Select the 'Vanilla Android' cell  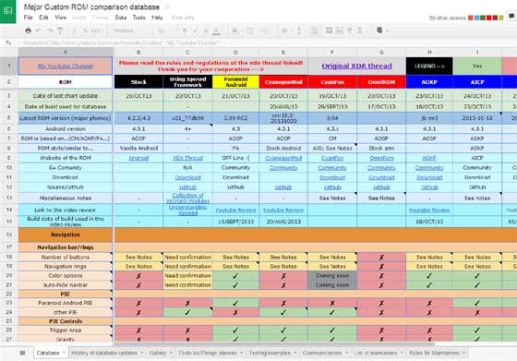pos(138,149)
